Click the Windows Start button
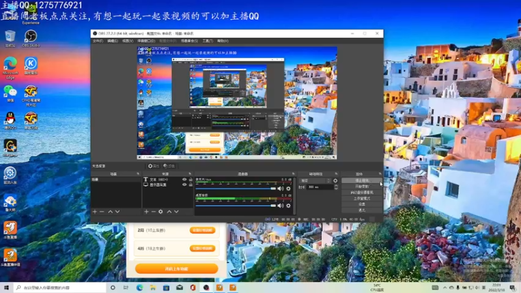The width and height of the screenshot is (521, 293). [x=7, y=288]
